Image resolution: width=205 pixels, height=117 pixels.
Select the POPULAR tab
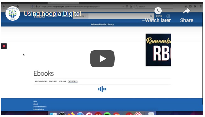(x=62, y=81)
